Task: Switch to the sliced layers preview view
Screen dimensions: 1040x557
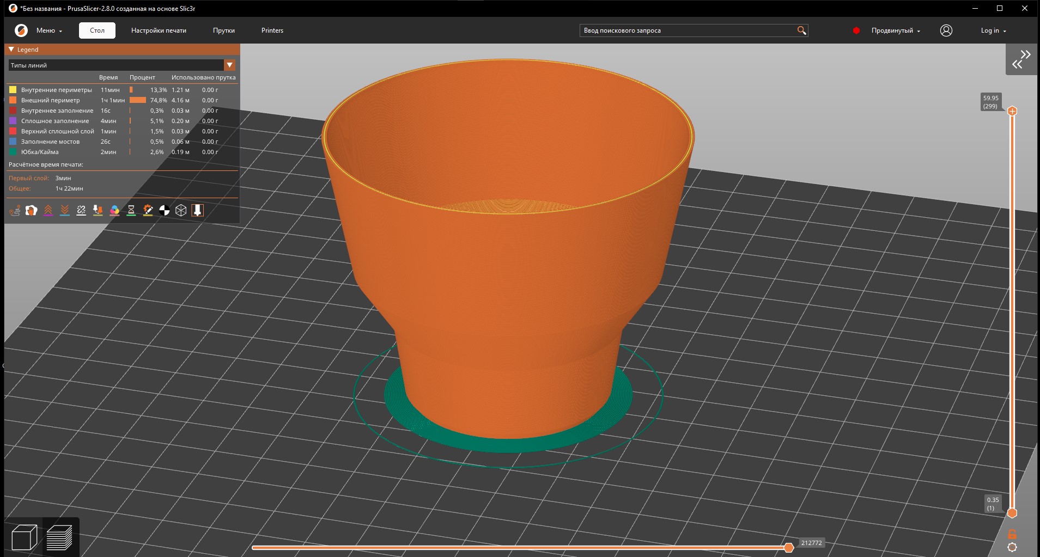Action: click(x=59, y=537)
